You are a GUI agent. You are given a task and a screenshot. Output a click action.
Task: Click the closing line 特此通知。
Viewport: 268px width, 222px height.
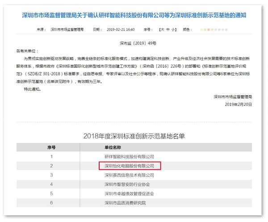33,89
